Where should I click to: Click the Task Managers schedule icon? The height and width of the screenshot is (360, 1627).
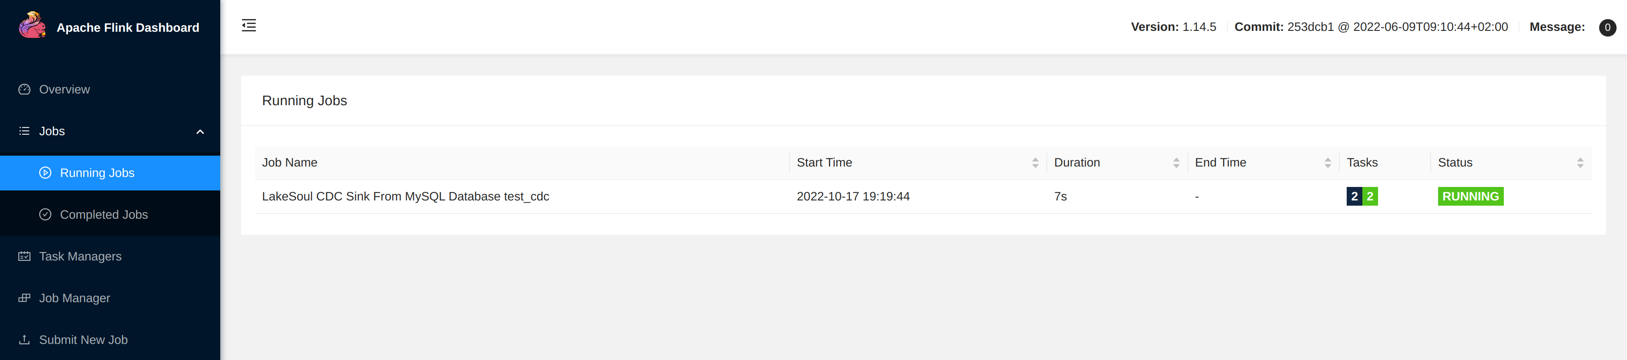click(25, 256)
